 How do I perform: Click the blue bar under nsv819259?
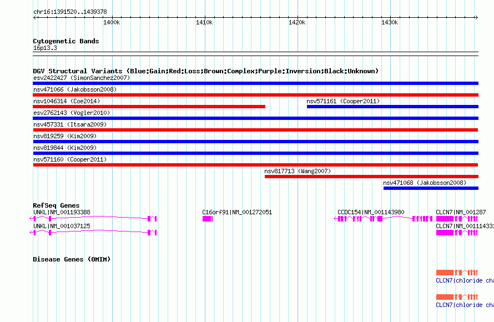tap(255, 142)
